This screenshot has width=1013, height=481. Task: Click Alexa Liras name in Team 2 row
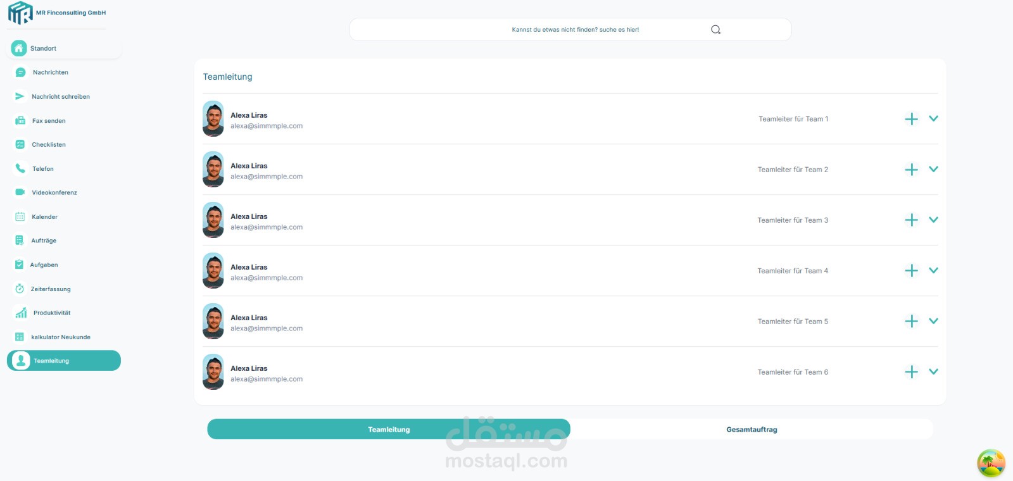pyautogui.click(x=249, y=166)
